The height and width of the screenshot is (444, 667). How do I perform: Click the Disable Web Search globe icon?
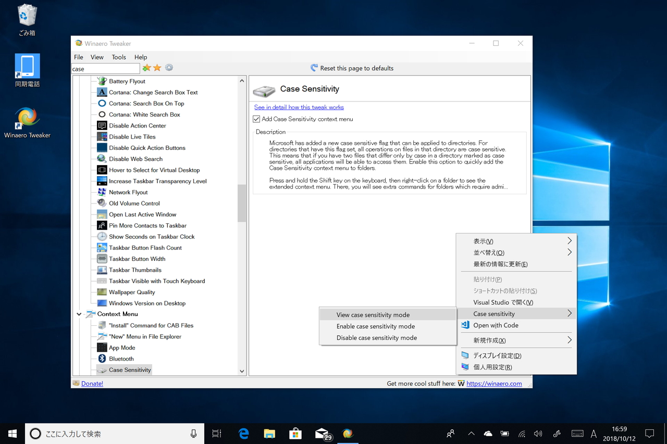[x=102, y=159]
